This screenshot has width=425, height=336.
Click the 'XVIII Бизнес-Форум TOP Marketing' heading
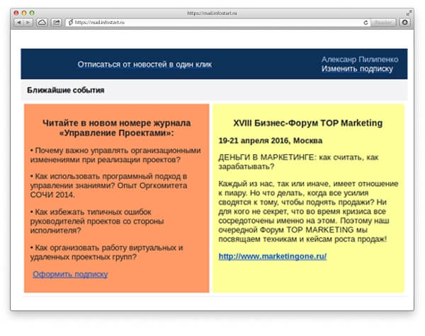(x=308, y=123)
